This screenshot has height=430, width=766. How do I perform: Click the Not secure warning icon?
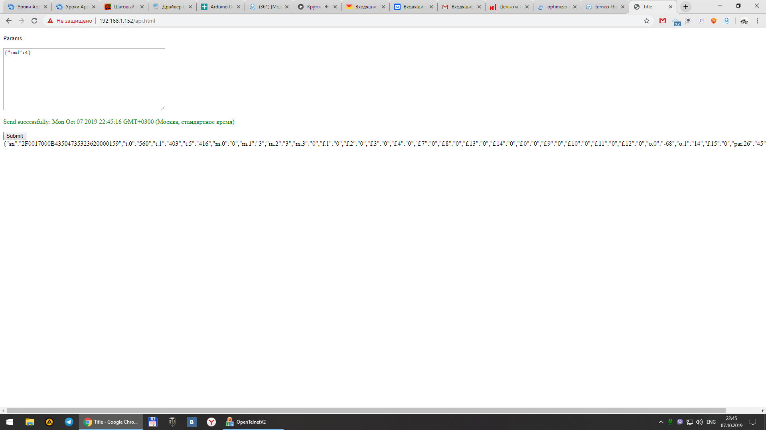coord(50,21)
